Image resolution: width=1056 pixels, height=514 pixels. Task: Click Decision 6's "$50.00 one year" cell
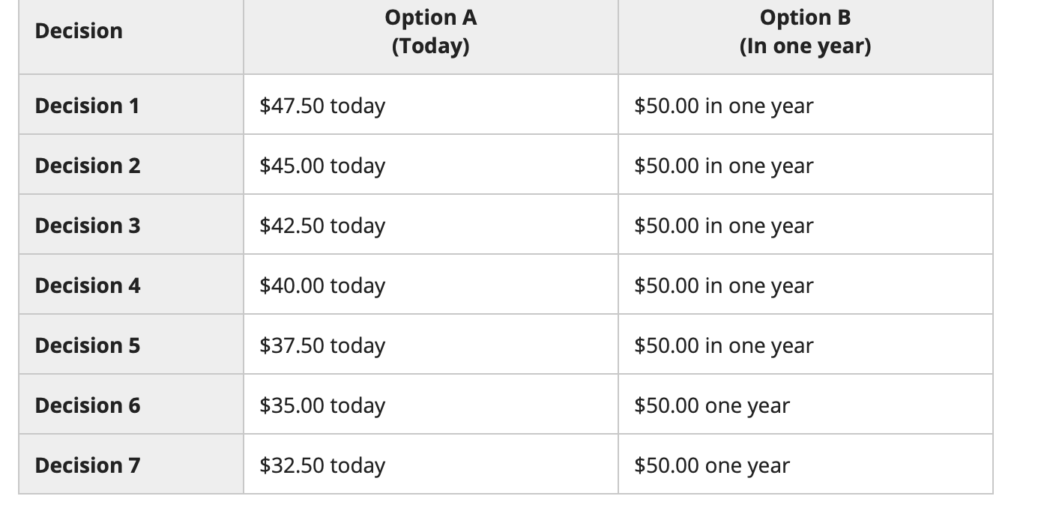[712, 405]
